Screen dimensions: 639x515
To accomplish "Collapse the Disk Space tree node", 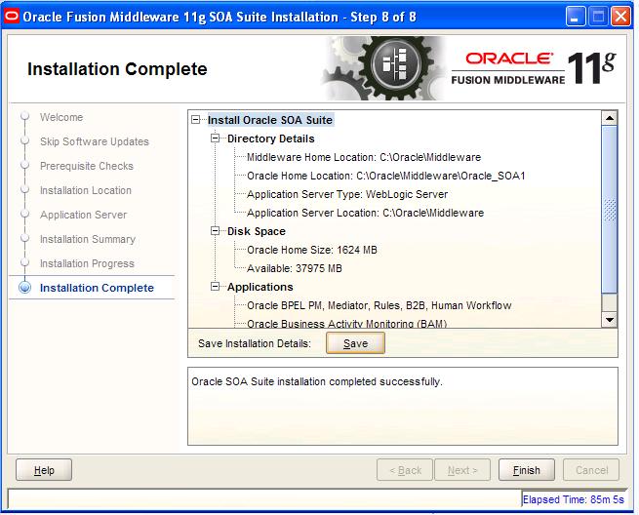I will pos(218,232).
